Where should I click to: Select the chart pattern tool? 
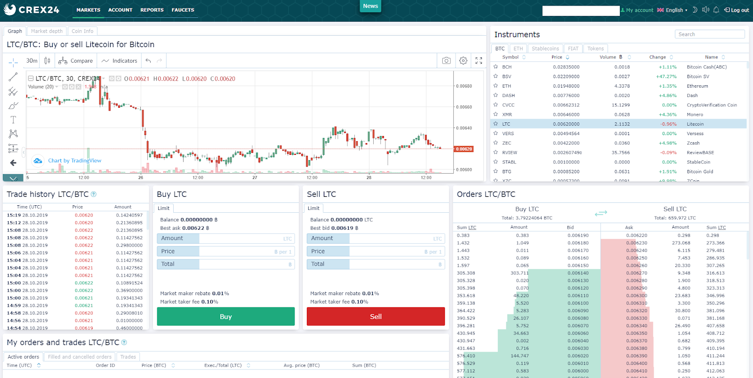point(13,134)
